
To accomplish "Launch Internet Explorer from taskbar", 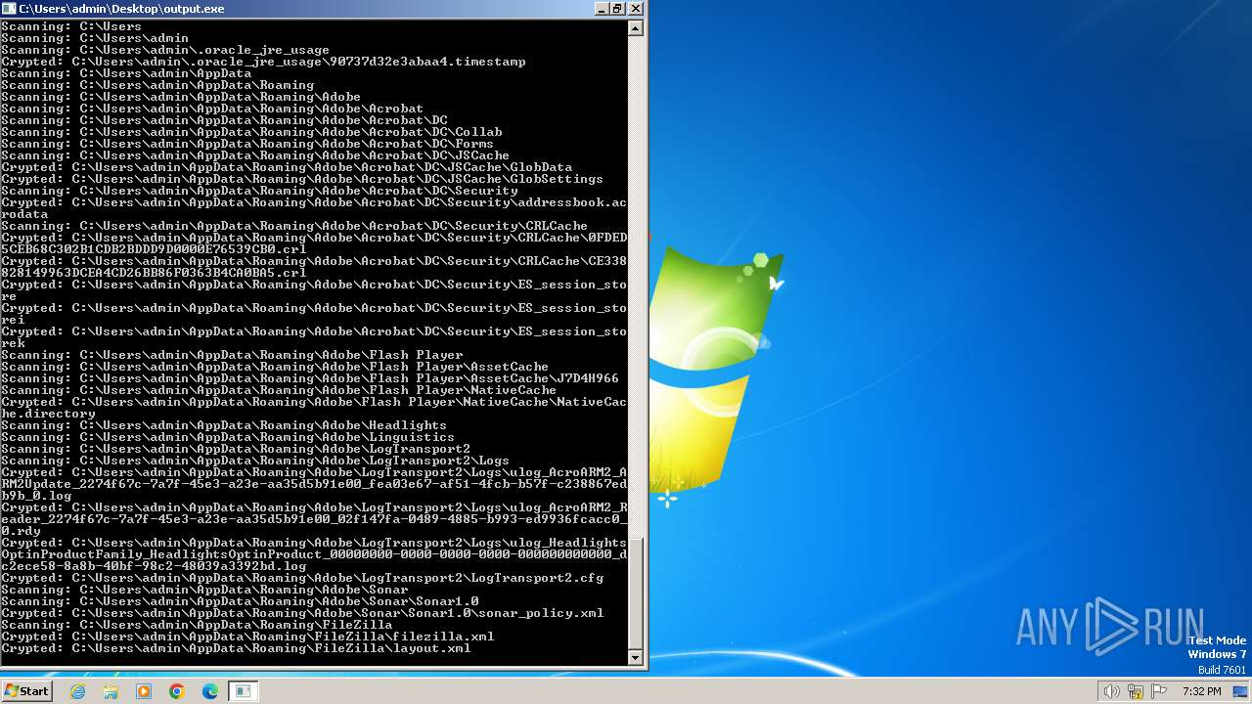I will (78, 691).
